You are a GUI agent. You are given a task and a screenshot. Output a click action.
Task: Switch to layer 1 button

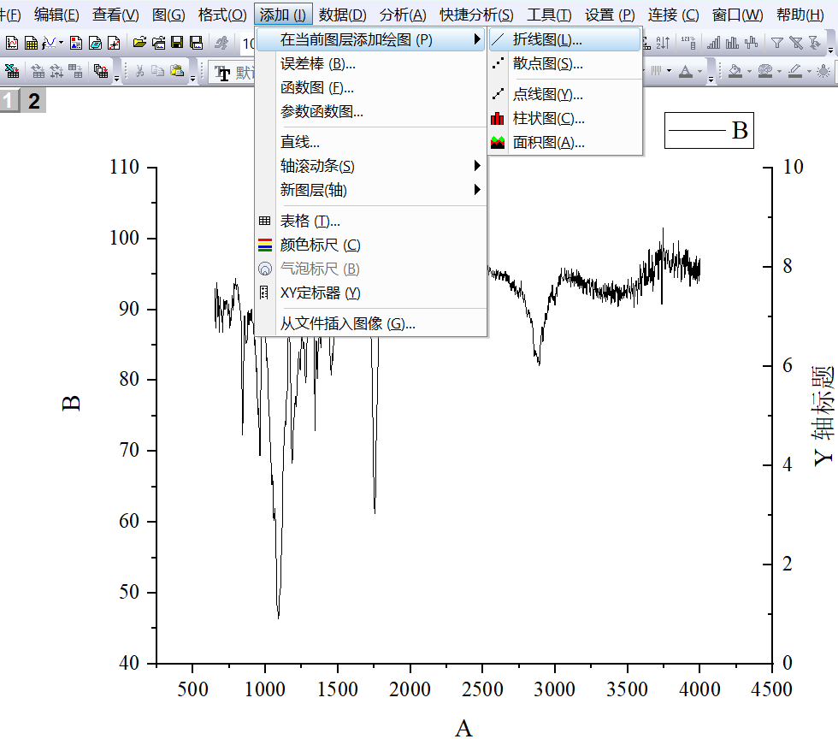click(x=9, y=102)
